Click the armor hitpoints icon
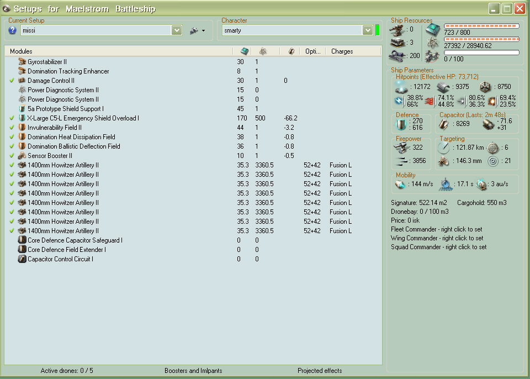 [443, 86]
